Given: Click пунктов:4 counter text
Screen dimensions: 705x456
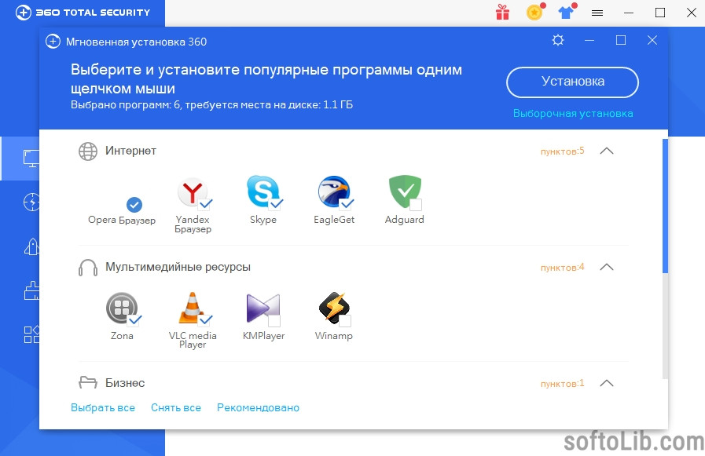Looking at the screenshot, I should pyautogui.click(x=563, y=268).
